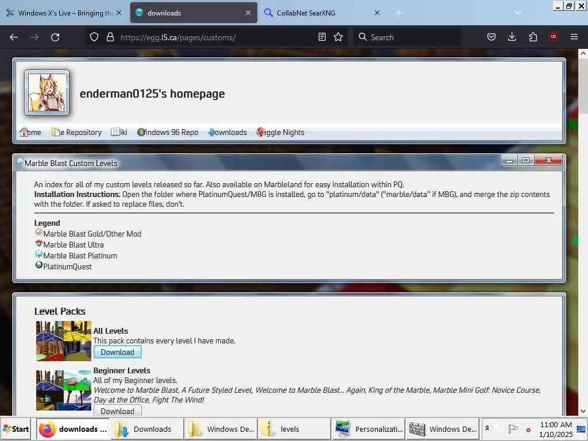Viewport: 588px width, 441px height.
Task: Download the All Levels pack
Action: [117, 352]
